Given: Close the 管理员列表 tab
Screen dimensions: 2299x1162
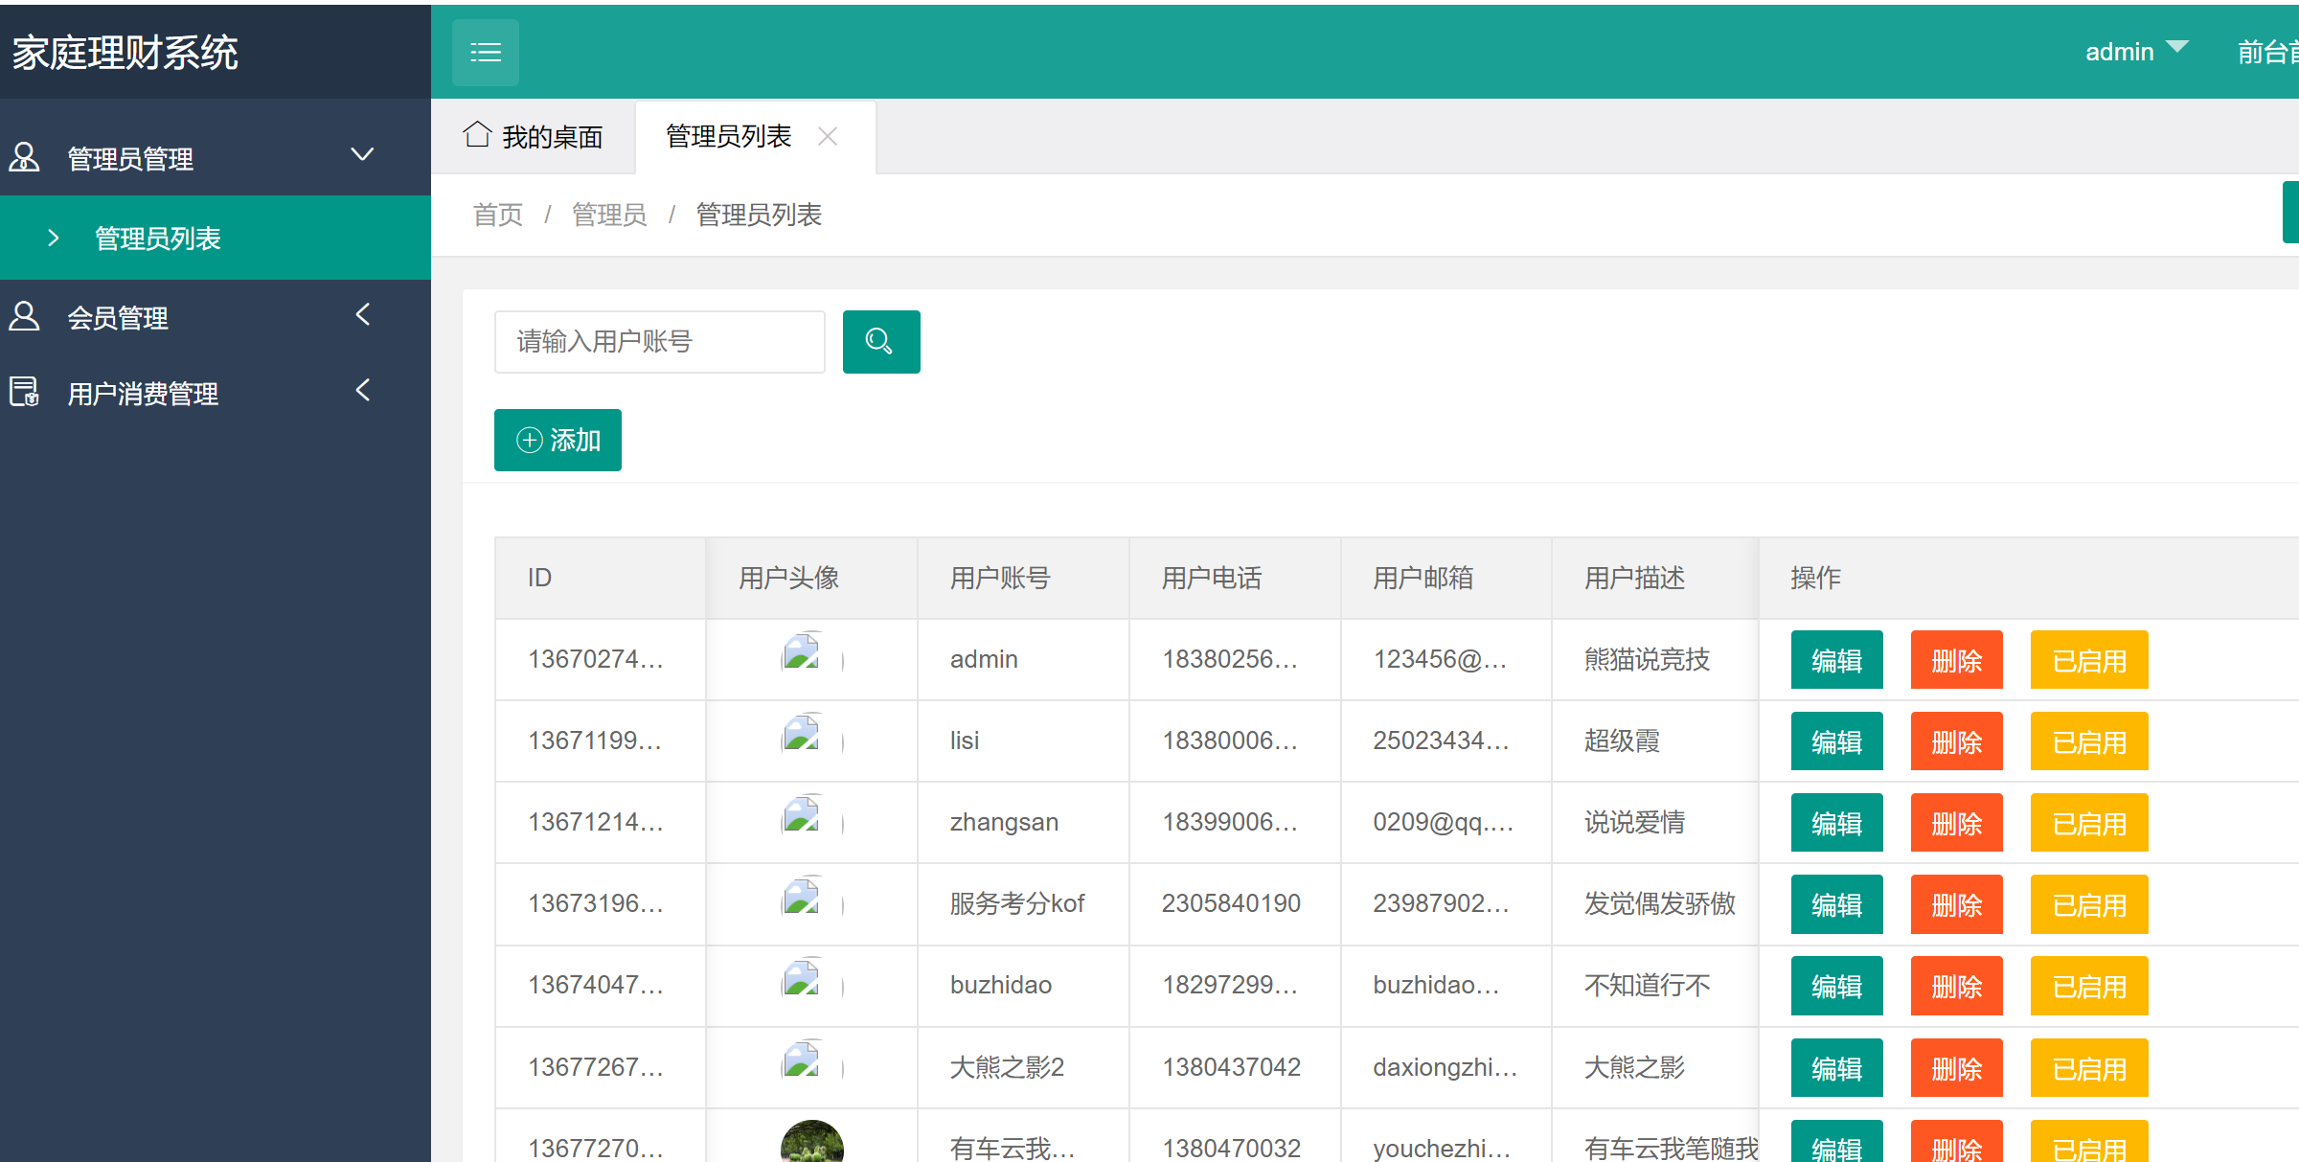Looking at the screenshot, I should 828,137.
